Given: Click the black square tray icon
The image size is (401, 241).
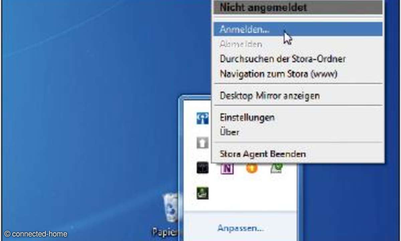Looking at the screenshot, I should point(203,168).
